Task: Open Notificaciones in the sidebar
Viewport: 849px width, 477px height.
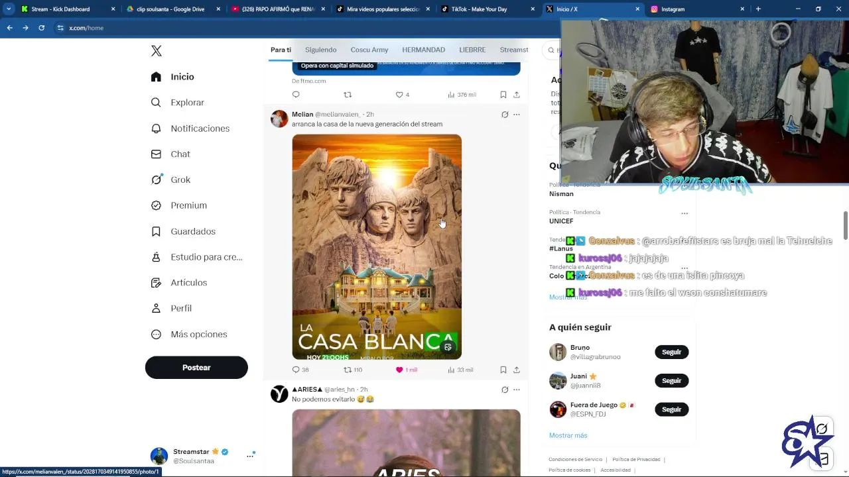Action: [x=190, y=129]
